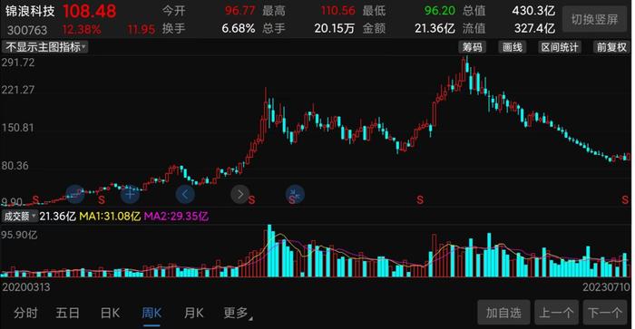Click the 切换竖屏 button
Viewport: 635px width, 329px height.
(594, 19)
